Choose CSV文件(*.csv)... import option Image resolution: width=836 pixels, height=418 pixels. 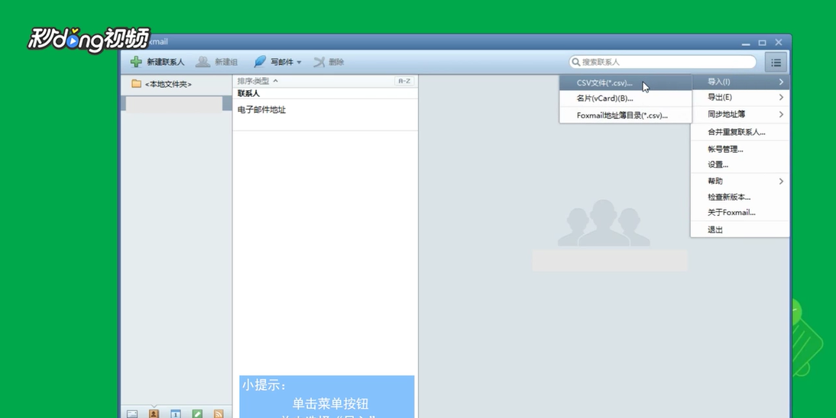pos(626,83)
